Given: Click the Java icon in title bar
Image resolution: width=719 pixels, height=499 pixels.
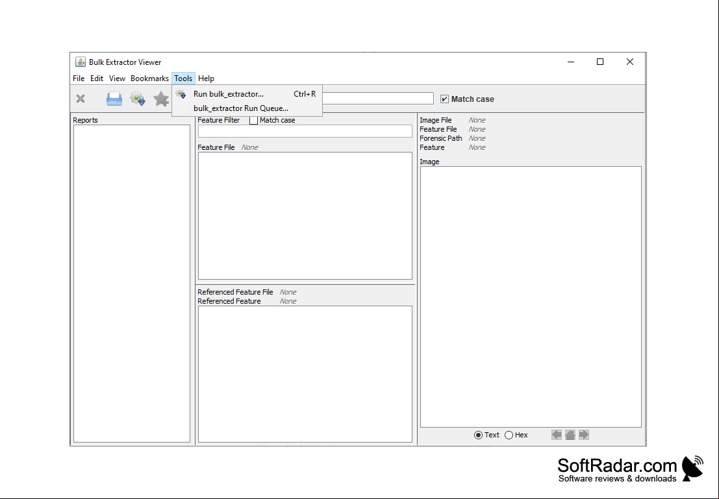Looking at the screenshot, I should [x=81, y=62].
